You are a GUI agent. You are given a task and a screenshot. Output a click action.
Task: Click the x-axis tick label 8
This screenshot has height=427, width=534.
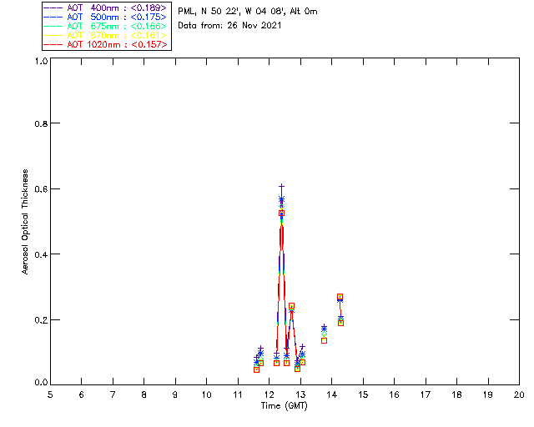pos(144,394)
